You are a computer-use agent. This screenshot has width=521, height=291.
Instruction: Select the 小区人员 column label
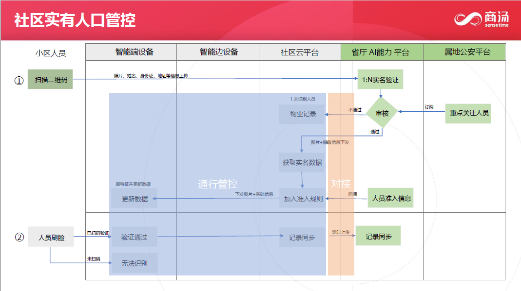click(x=51, y=53)
